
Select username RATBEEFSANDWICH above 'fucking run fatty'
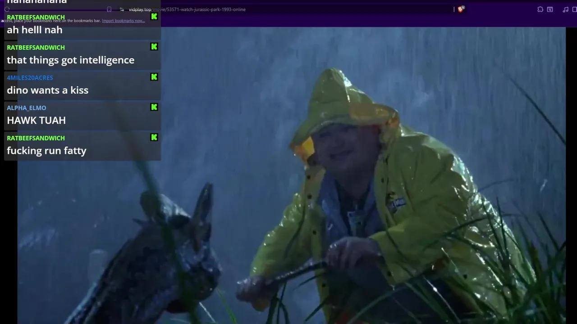tap(36, 138)
